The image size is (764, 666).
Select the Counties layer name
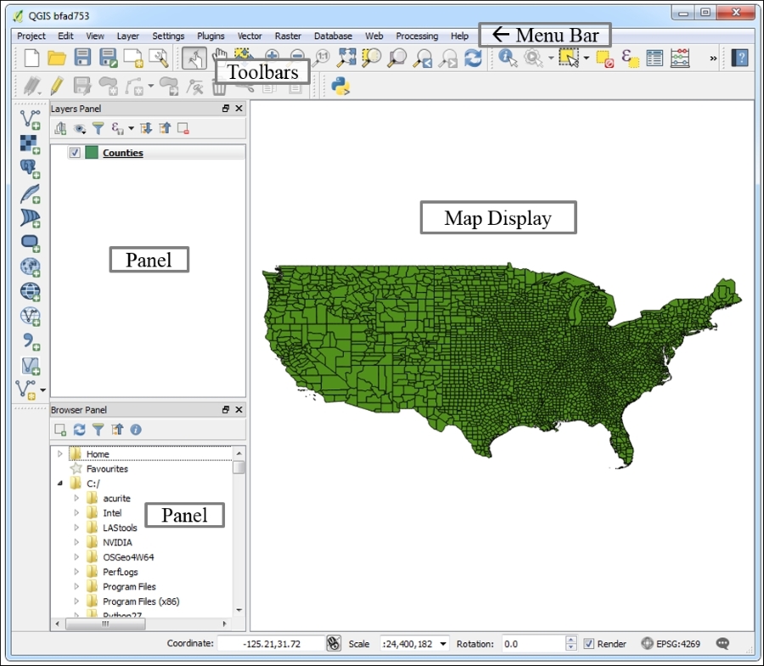point(123,153)
